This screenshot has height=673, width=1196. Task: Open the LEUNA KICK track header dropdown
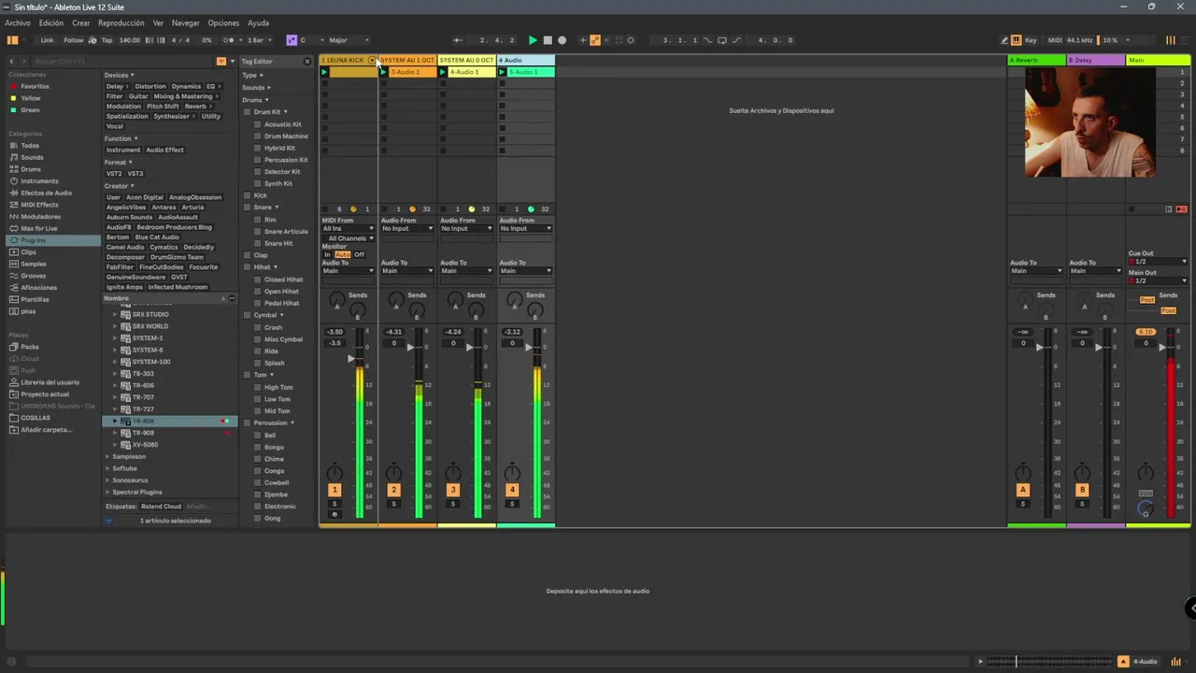click(x=372, y=60)
